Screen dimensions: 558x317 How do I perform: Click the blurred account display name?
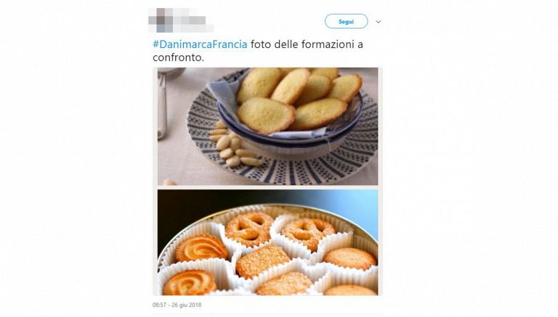coord(193,20)
